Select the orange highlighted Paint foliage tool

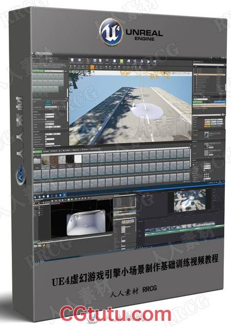(92, 67)
